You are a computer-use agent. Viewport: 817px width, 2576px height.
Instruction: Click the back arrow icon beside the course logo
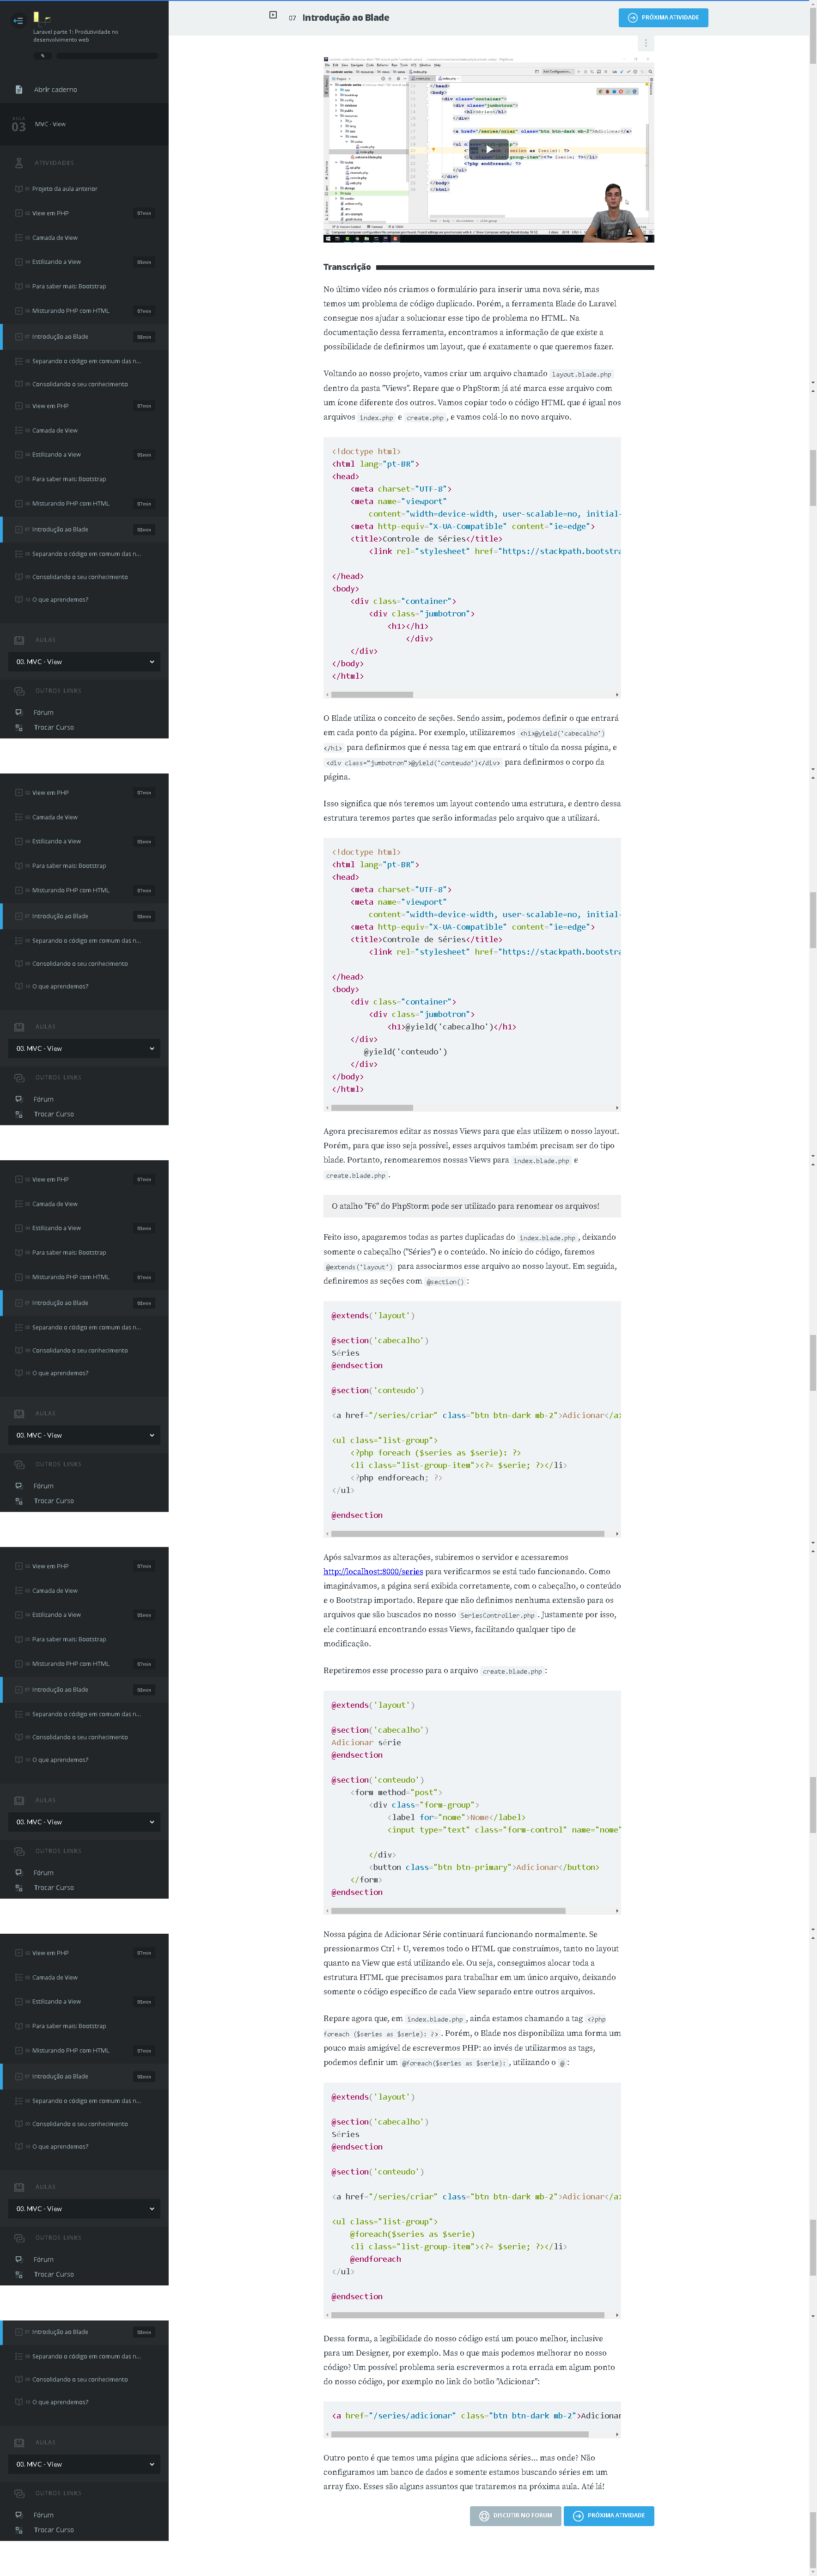[x=17, y=20]
